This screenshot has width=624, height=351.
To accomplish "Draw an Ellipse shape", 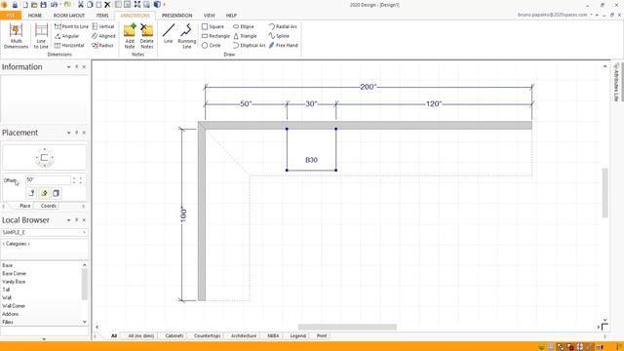I will pyautogui.click(x=243, y=26).
